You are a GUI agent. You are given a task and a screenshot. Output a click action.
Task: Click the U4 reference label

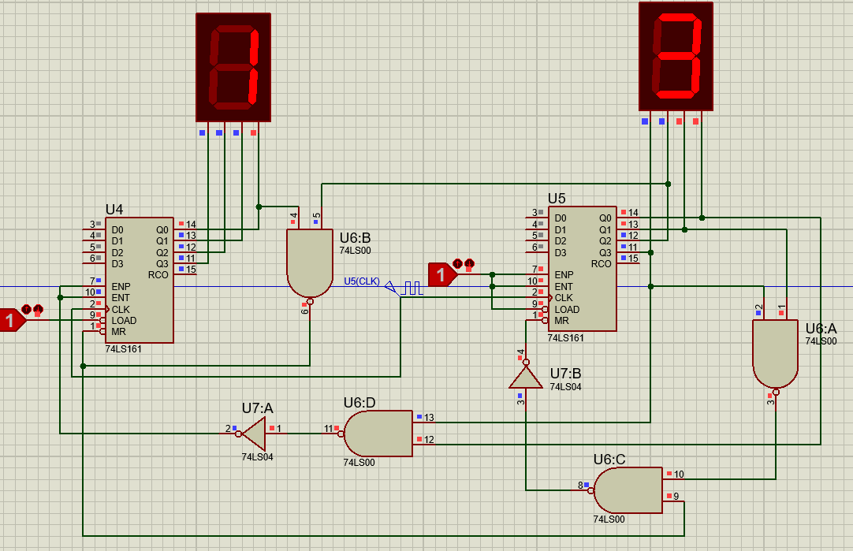pyautogui.click(x=114, y=210)
